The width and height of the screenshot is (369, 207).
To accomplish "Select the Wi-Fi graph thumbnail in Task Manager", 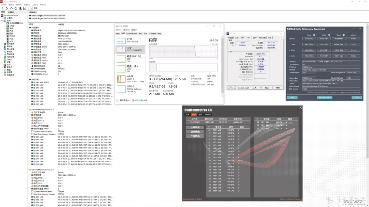I will [x=121, y=79].
